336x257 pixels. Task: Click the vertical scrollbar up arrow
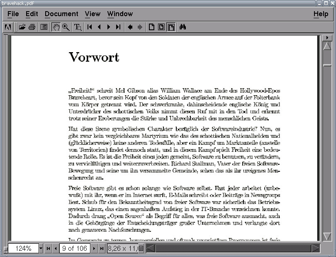pyautogui.click(x=327, y=46)
